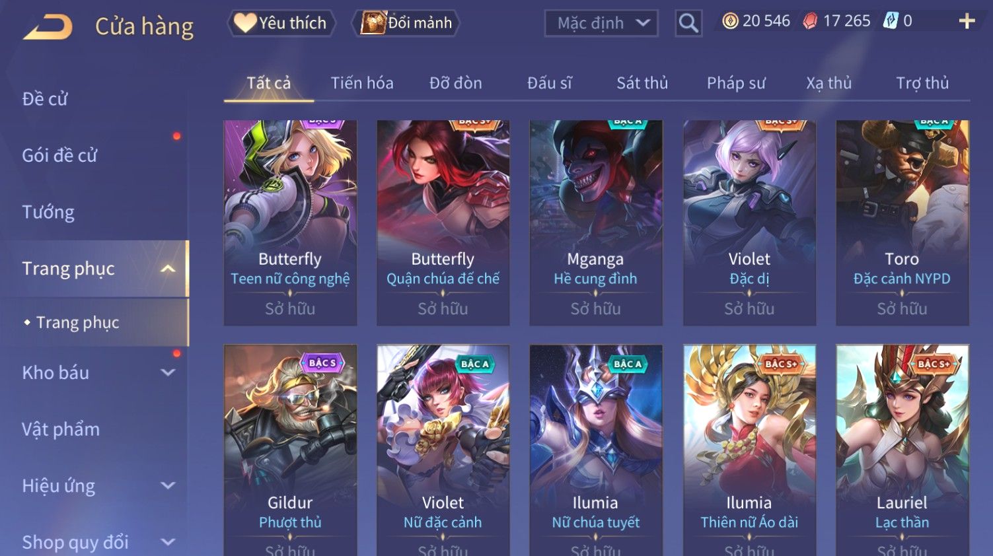This screenshot has height=556, width=993.
Task: Tap the plus icon to add currency
Action: click(x=967, y=22)
